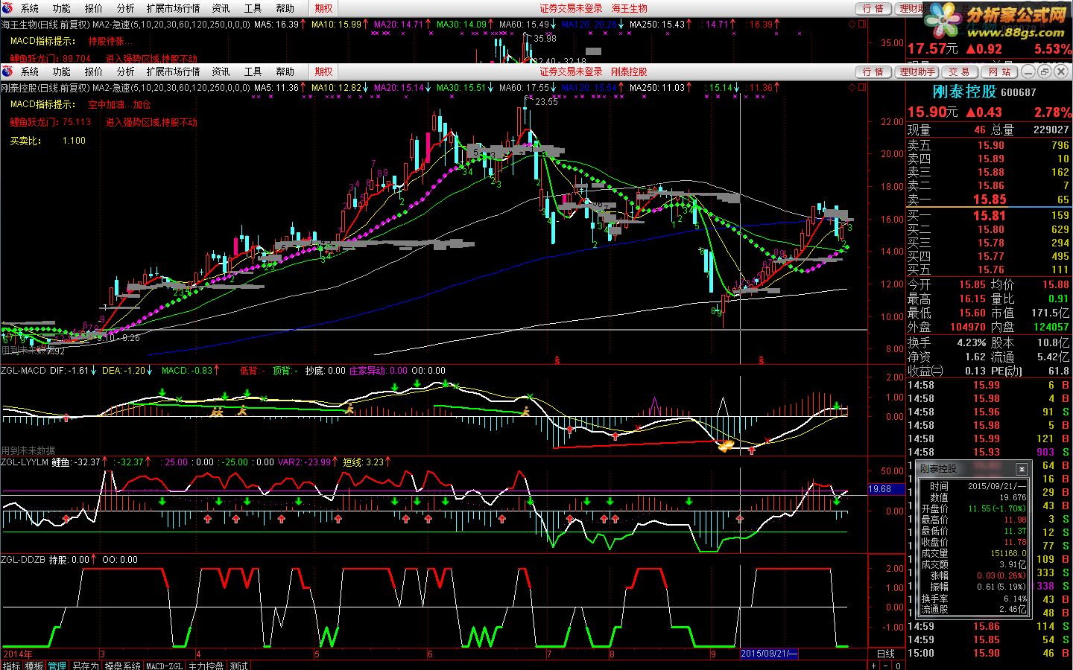Click 换手 4.23% value in quote panel
Screen dimensions: 1073x670
[x=972, y=342]
